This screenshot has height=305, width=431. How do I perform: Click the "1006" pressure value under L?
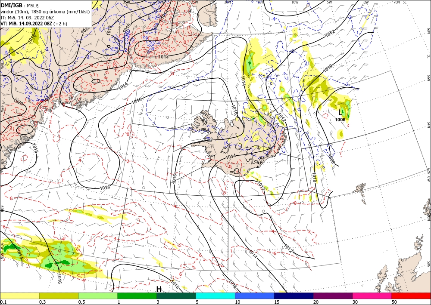(x=340, y=119)
